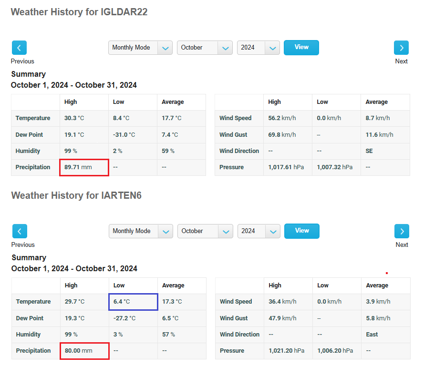Click Weather History for IGLDAR22 heading
Image resolution: width=424 pixels, height=367 pixels.
click(x=79, y=12)
